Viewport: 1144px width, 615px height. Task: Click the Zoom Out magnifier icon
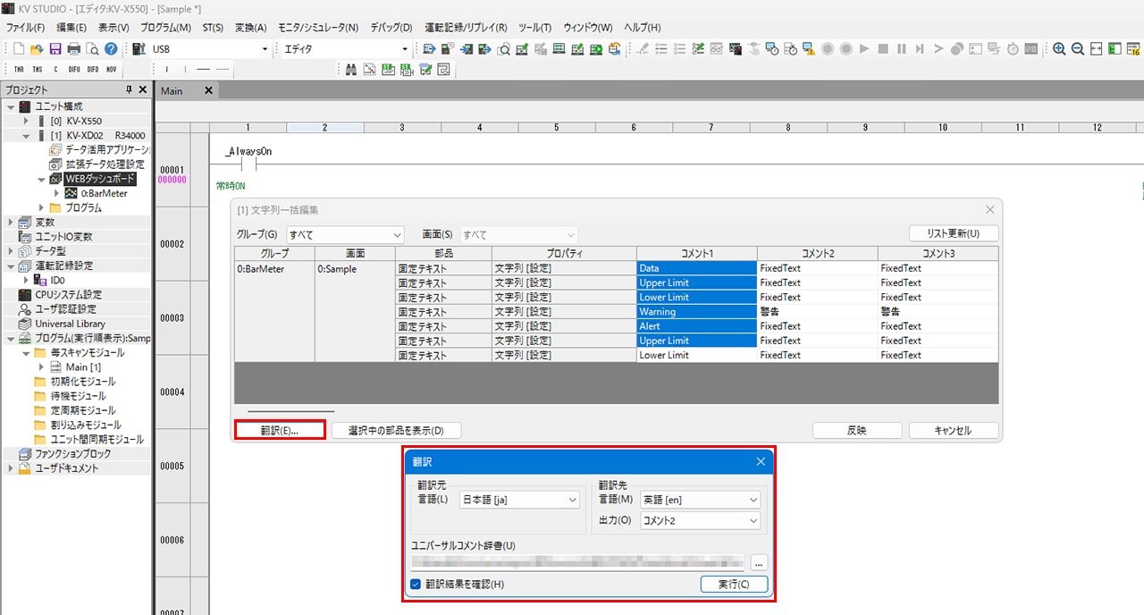pyautogui.click(x=1078, y=49)
